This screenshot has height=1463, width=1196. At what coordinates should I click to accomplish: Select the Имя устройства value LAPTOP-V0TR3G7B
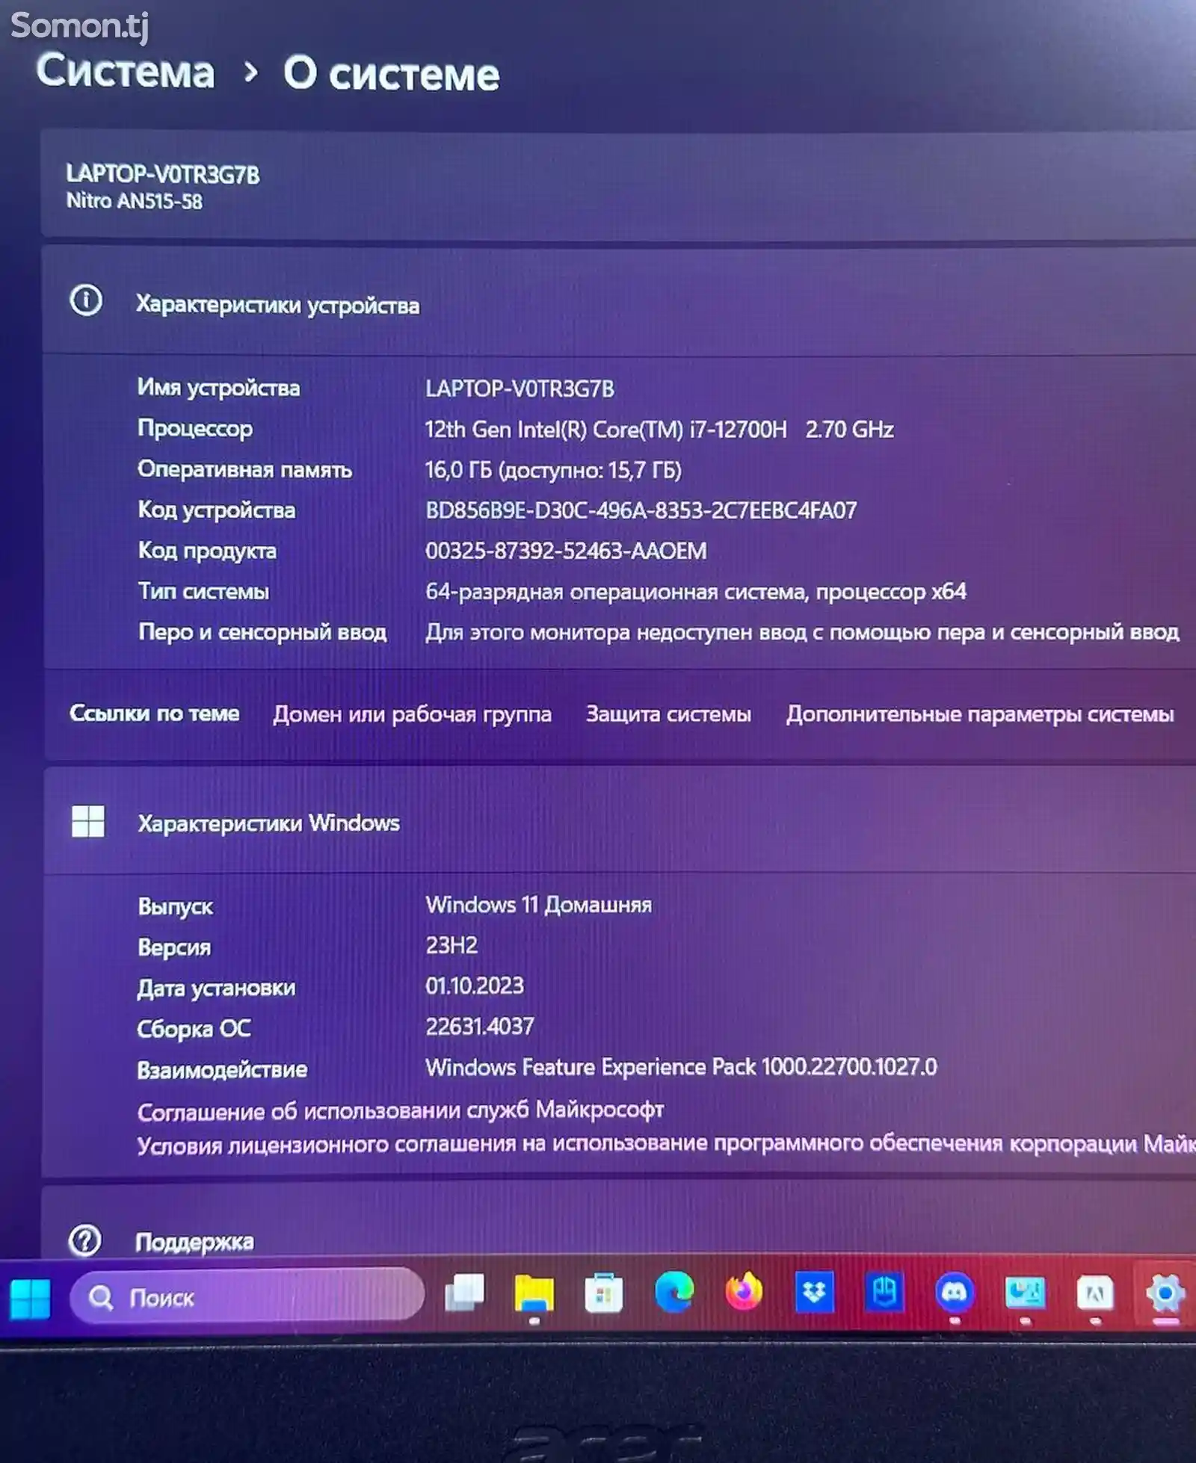(520, 389)
